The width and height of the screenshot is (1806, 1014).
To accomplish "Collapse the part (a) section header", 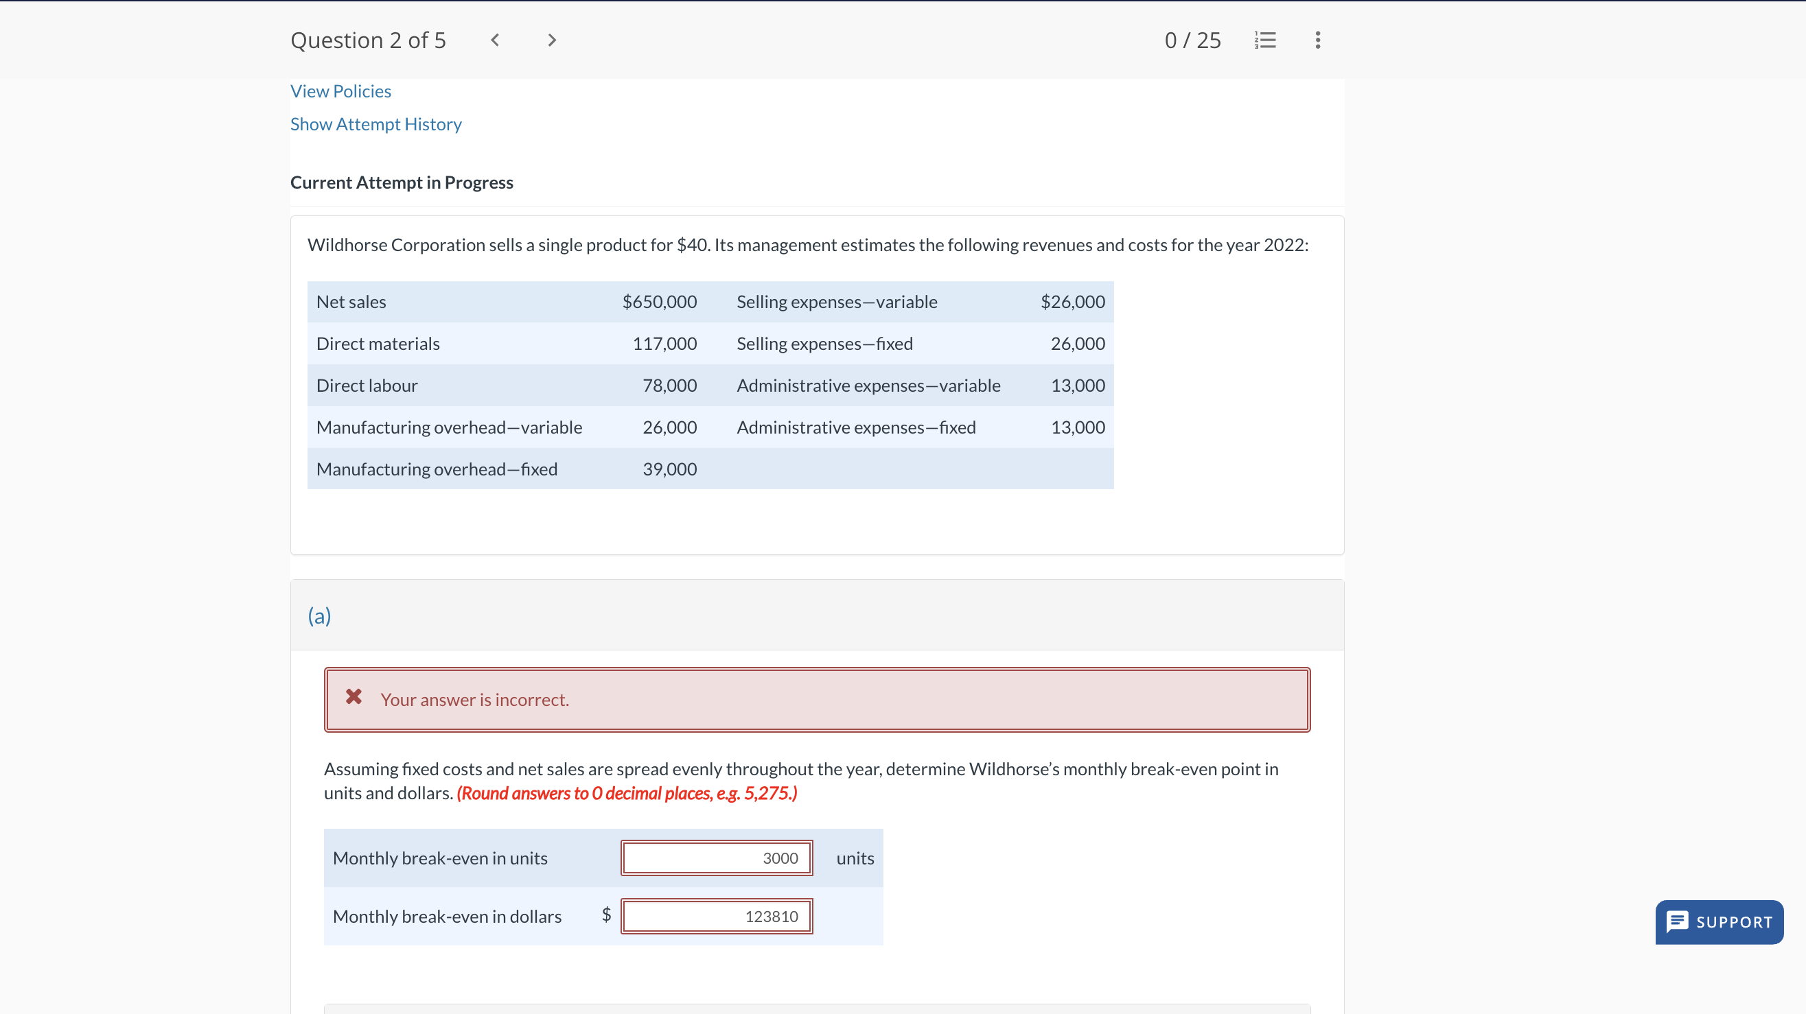I will coord(817,615).
